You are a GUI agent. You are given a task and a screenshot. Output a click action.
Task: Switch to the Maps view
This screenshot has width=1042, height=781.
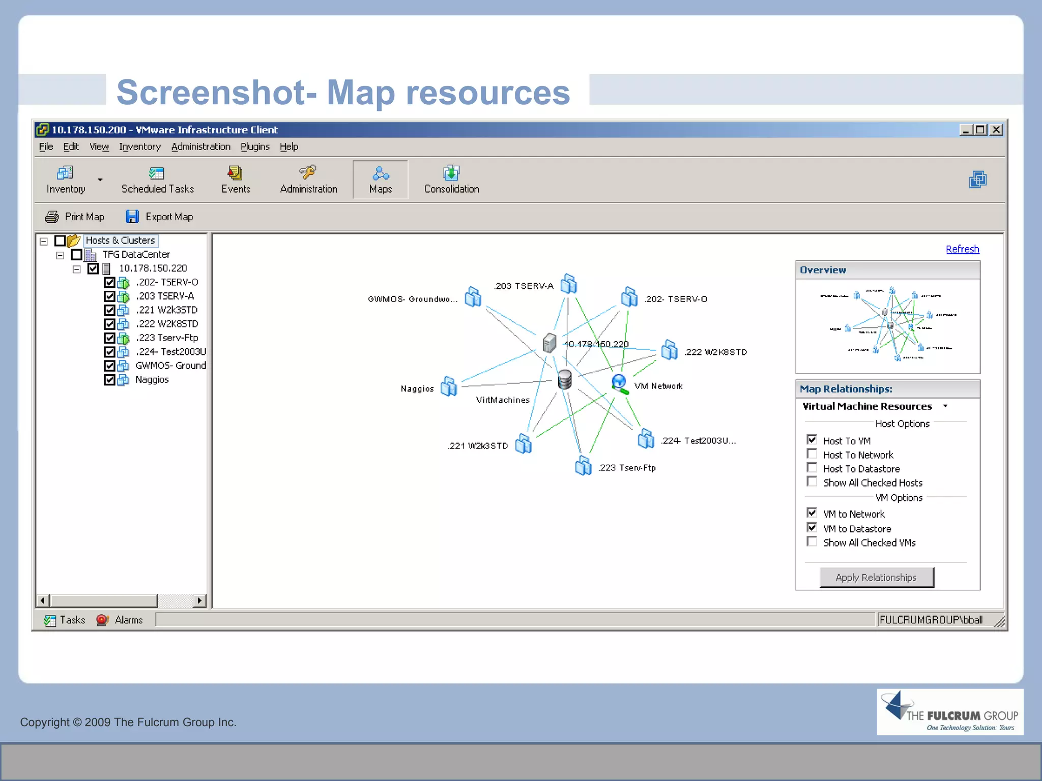tap(381, 179)
